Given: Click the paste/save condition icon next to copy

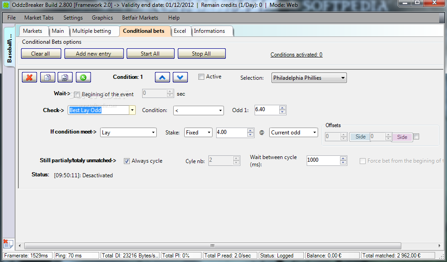Looking at the screenshot, I should [65, 77].
